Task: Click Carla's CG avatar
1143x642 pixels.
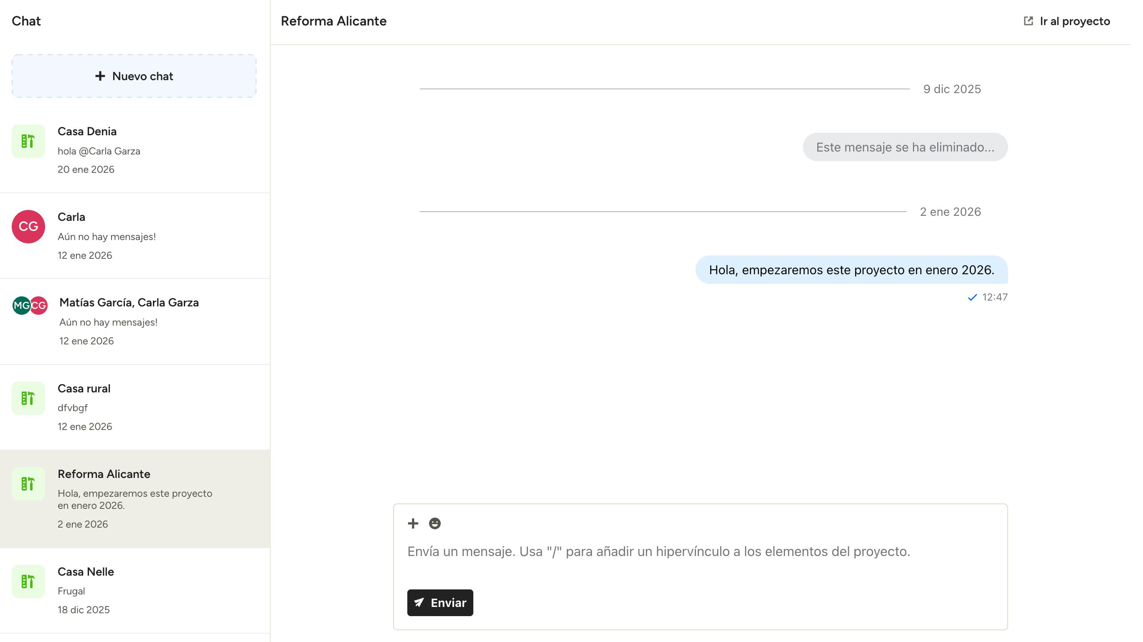Action: [28, 227]
